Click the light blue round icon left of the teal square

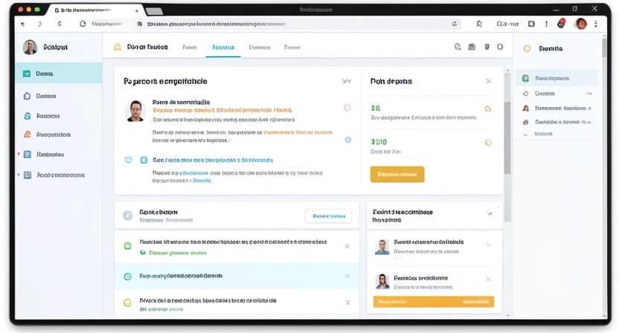point(128,160)
